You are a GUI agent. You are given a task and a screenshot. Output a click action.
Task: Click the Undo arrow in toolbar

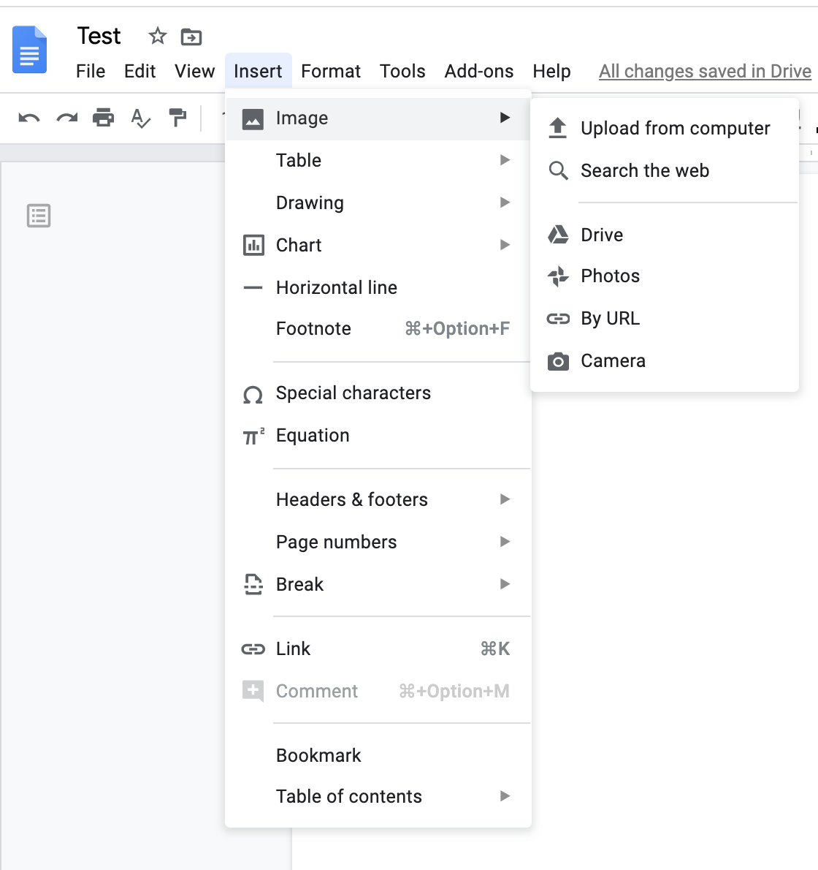point(29,118)
